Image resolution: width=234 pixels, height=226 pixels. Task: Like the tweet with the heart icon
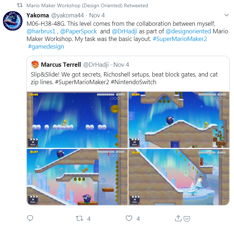pos(129,218)
